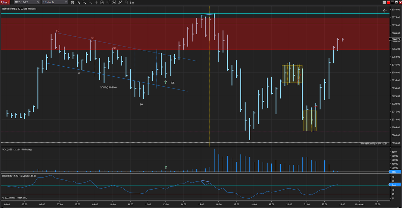The image size is (402, 208).
Task: Select the crosshair cursor icon
Action: (96, 2)
